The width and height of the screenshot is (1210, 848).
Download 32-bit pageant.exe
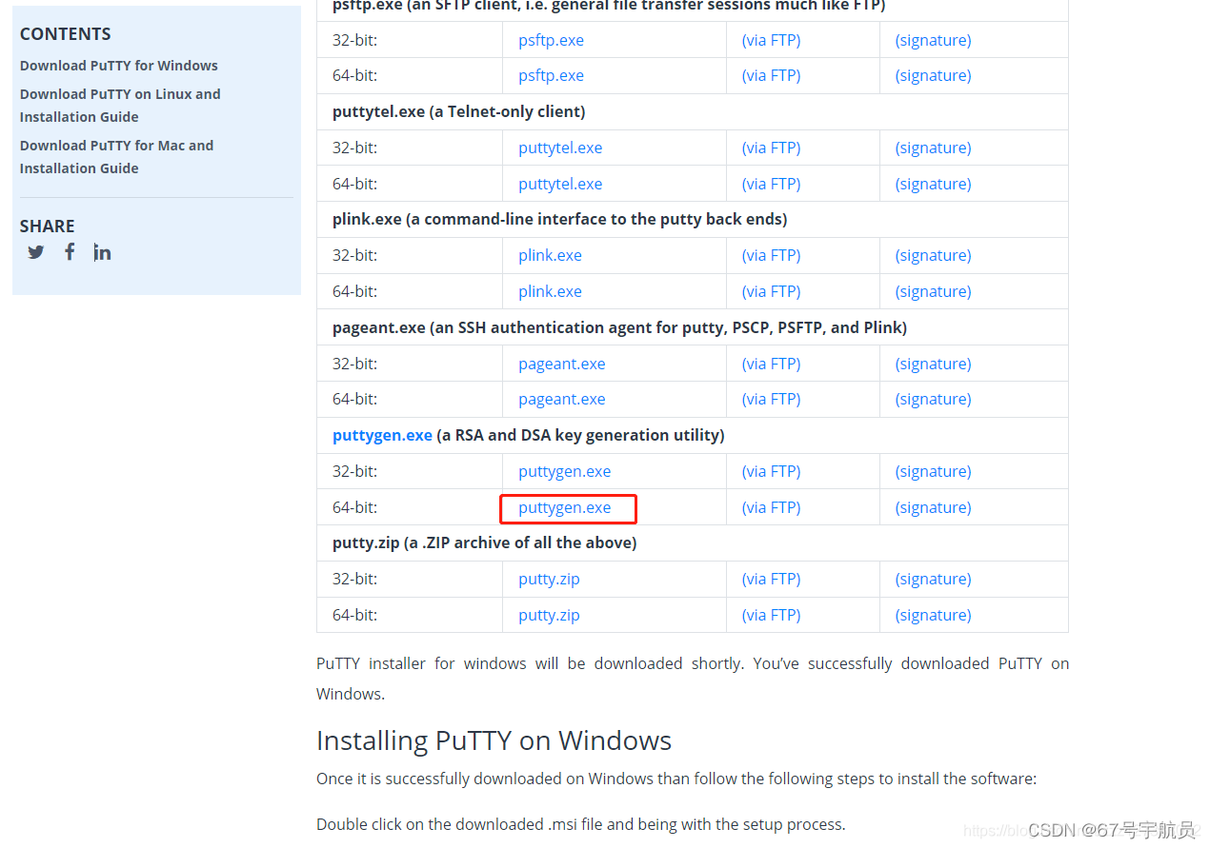(561, 364)
